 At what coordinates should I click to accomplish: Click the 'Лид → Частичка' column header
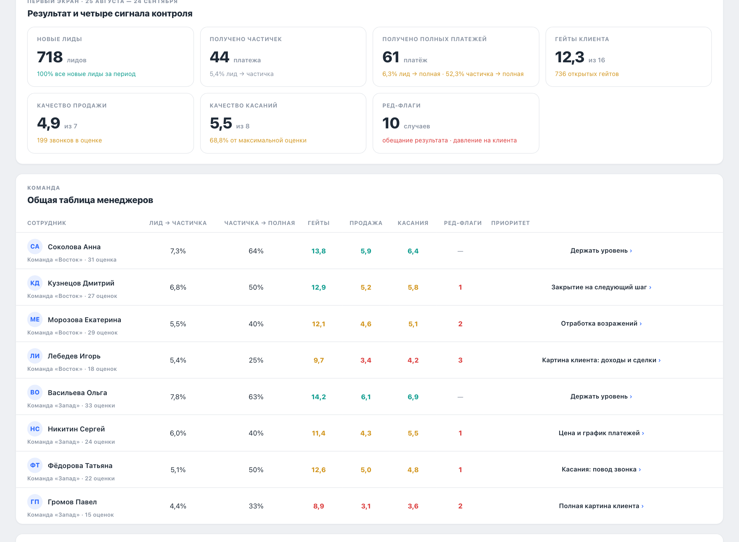(x=178, y=223)
